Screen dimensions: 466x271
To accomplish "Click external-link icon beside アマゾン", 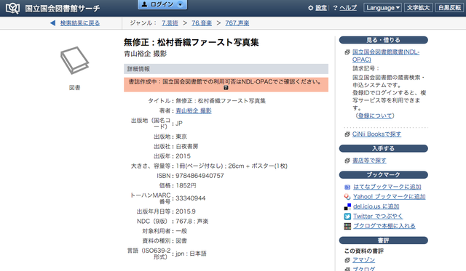I will [347, 260].
